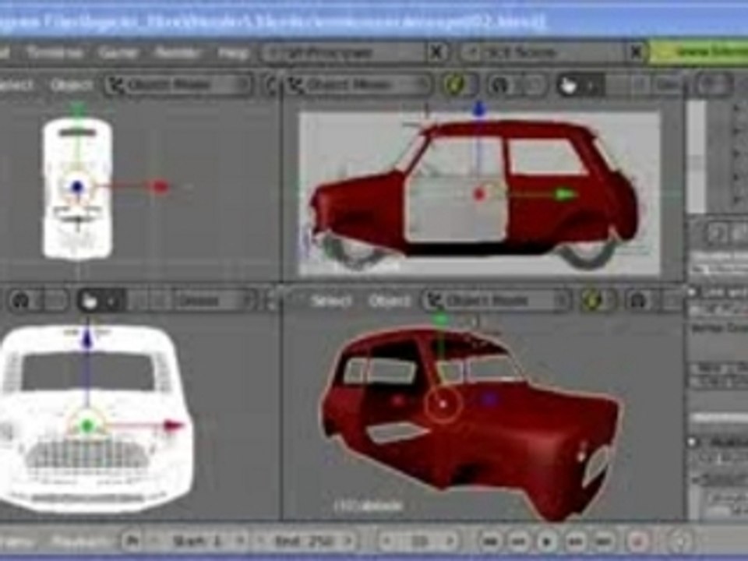
Task: Grab the green Y-axis arrow in top view
Action: coord(79,109)
